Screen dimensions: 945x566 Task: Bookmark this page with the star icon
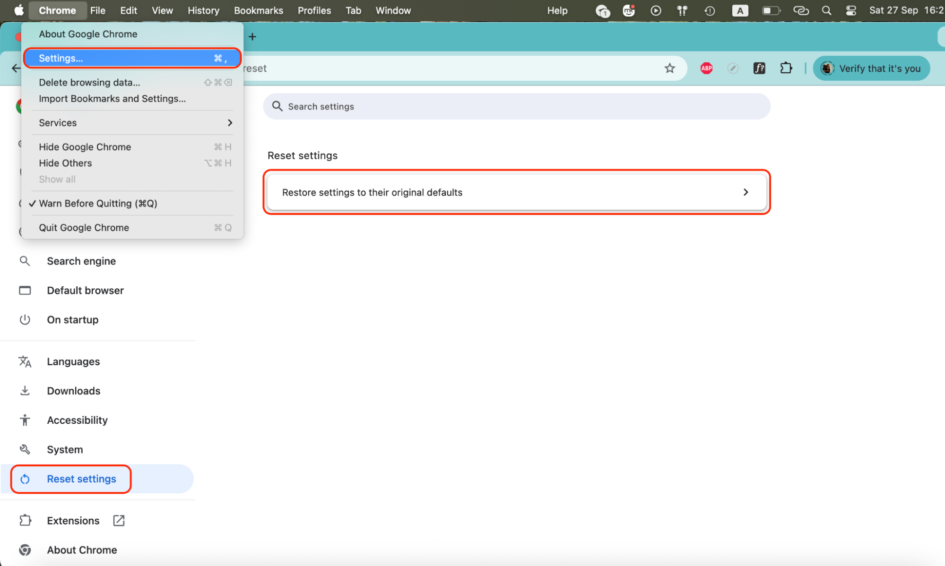pos(670,68)
